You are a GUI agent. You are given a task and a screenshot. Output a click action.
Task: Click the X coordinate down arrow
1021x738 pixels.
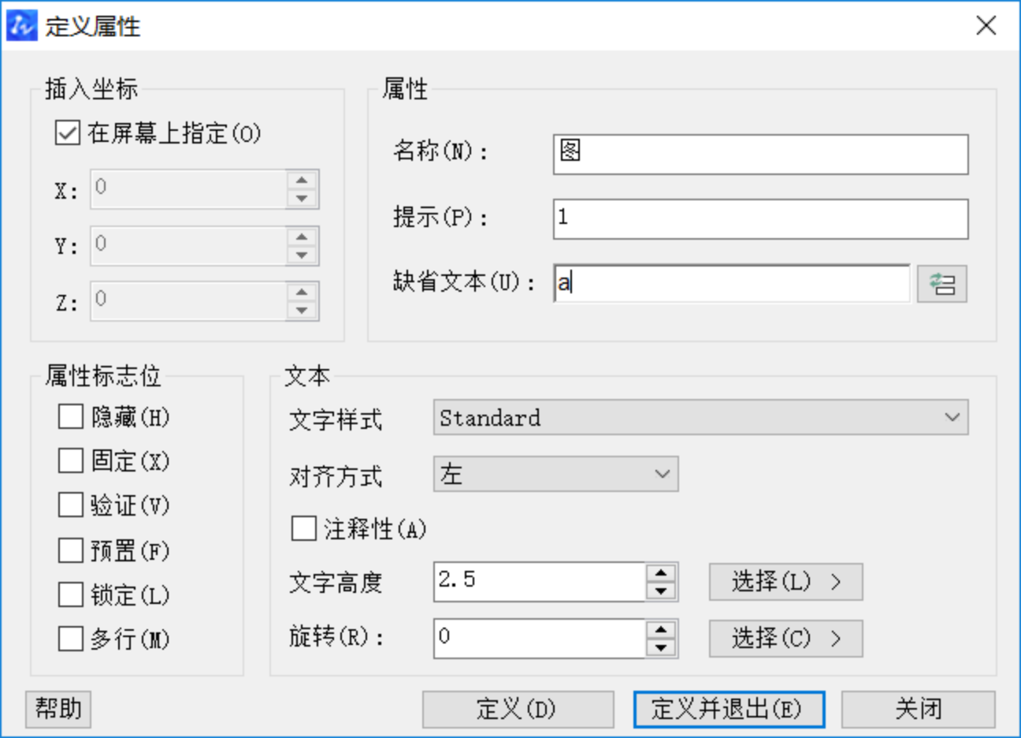pos(302,198)
